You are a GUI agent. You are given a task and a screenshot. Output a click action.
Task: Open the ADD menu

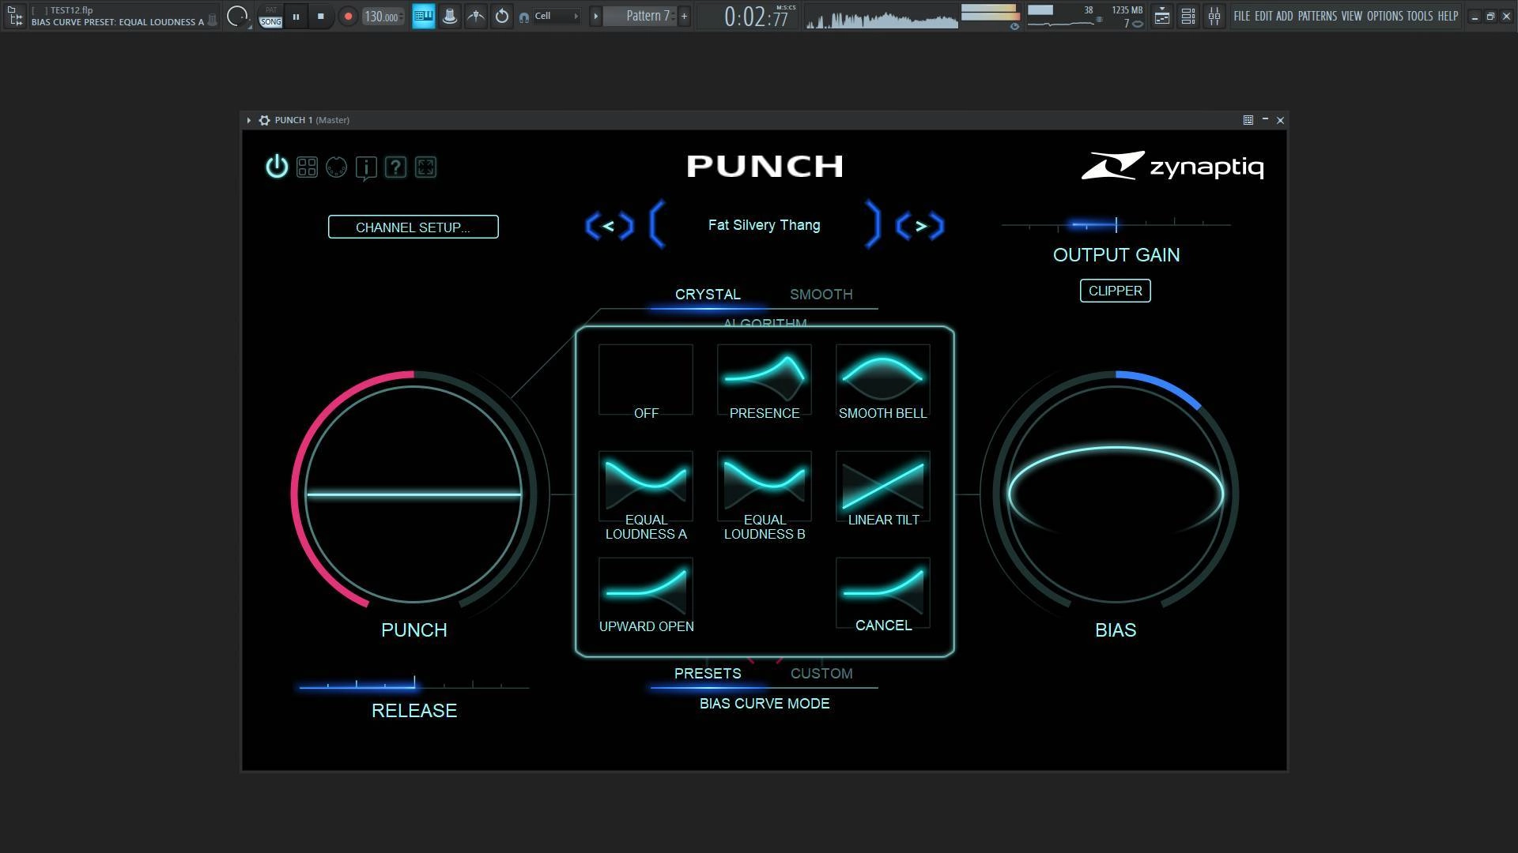click(1285, 16)
